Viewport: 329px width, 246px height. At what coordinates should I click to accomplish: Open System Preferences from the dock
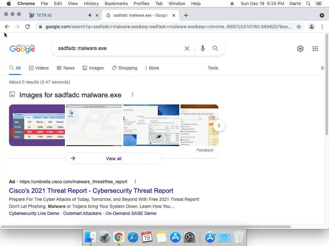(190, 237)
